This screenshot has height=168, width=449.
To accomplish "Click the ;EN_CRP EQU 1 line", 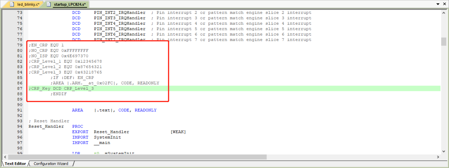I will (46, 45).
